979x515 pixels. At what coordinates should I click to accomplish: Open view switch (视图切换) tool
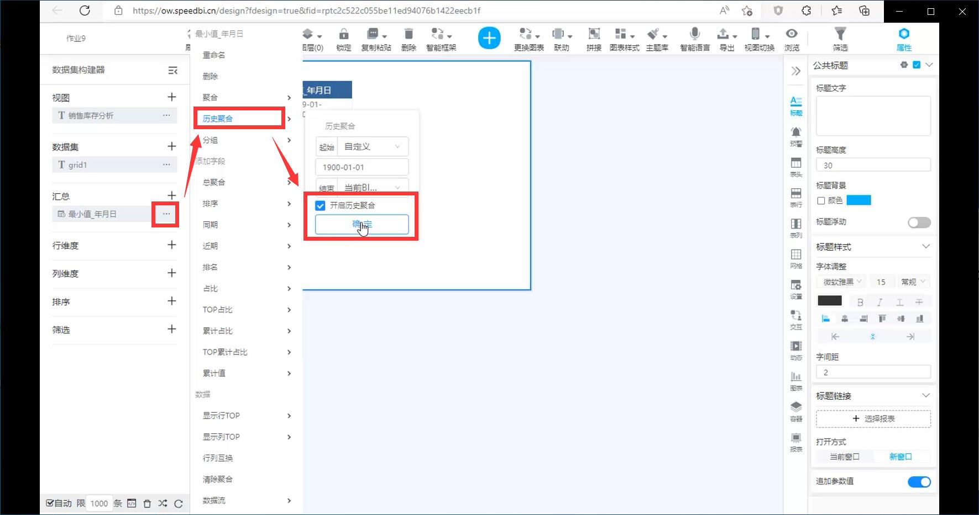click(759, 39)
